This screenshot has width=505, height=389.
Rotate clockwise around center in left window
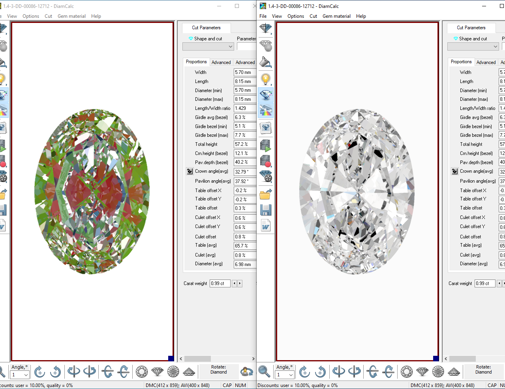click(39, 372)
